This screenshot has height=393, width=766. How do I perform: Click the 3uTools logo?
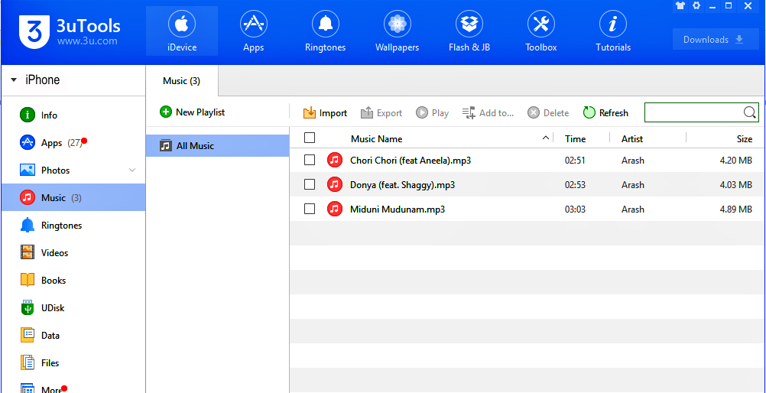70,31
